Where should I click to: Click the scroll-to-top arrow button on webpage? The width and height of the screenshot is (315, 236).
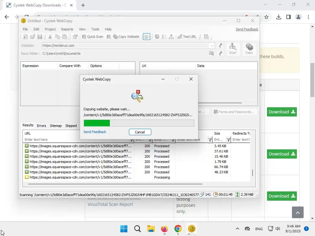pyautogui.click(x=298, y=212)
